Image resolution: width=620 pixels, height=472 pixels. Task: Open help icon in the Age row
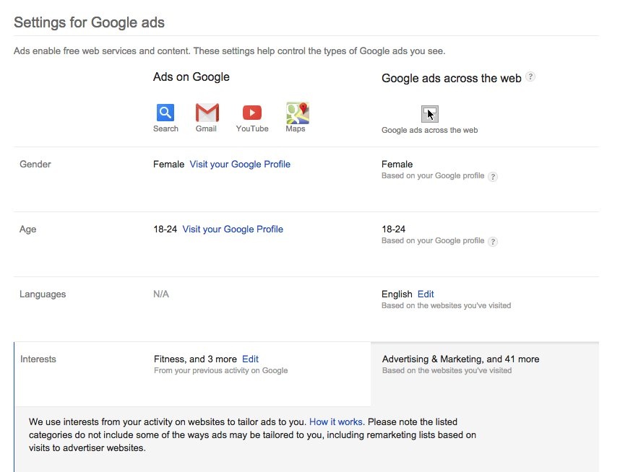[493, 241]
